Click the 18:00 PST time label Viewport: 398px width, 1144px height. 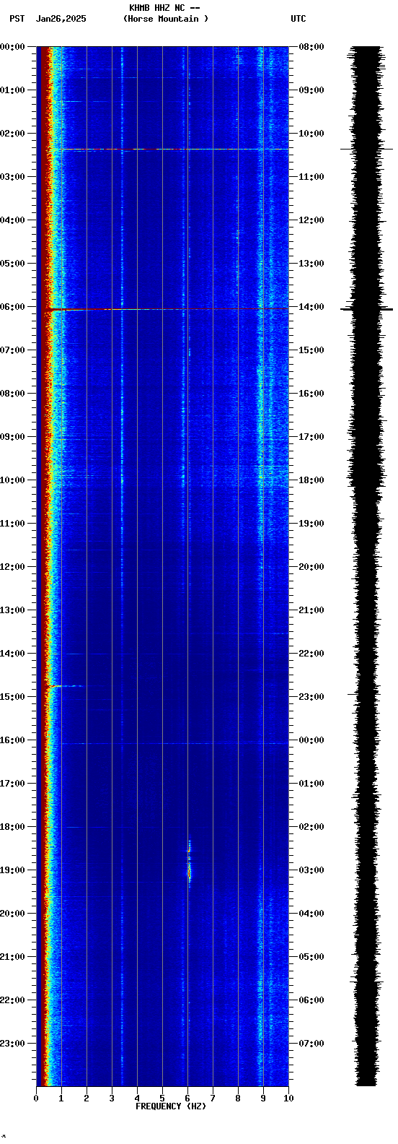coord(12,827)
